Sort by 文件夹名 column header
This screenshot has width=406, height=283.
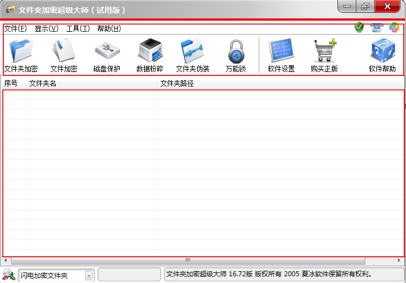tap(91, 83)
